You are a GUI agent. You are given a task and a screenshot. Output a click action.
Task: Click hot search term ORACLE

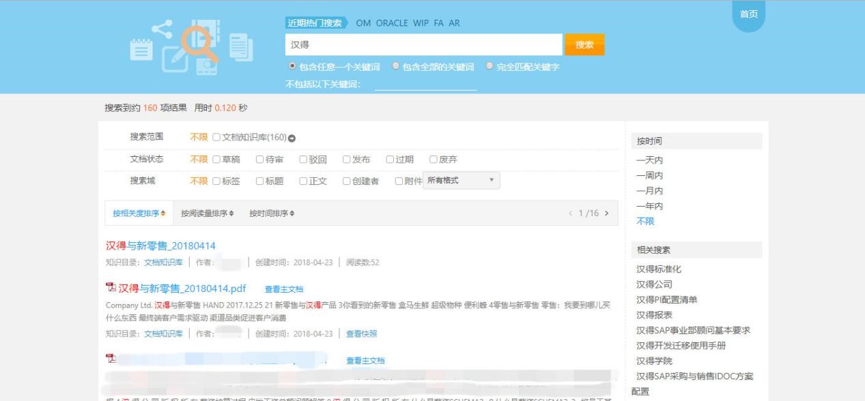392,23
